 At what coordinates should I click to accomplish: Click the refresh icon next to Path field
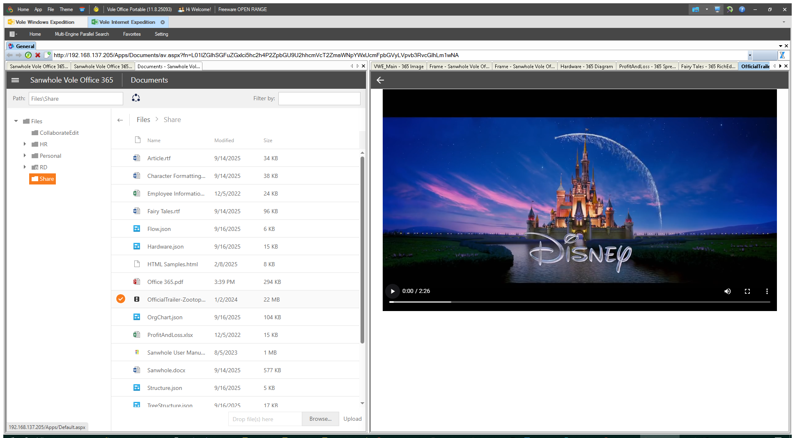click(x=136, y=98)
